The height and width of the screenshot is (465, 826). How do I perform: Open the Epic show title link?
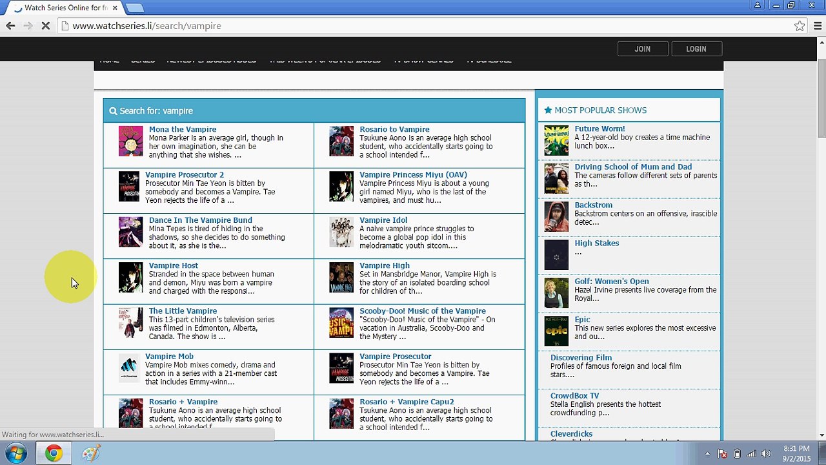(583, 320)
